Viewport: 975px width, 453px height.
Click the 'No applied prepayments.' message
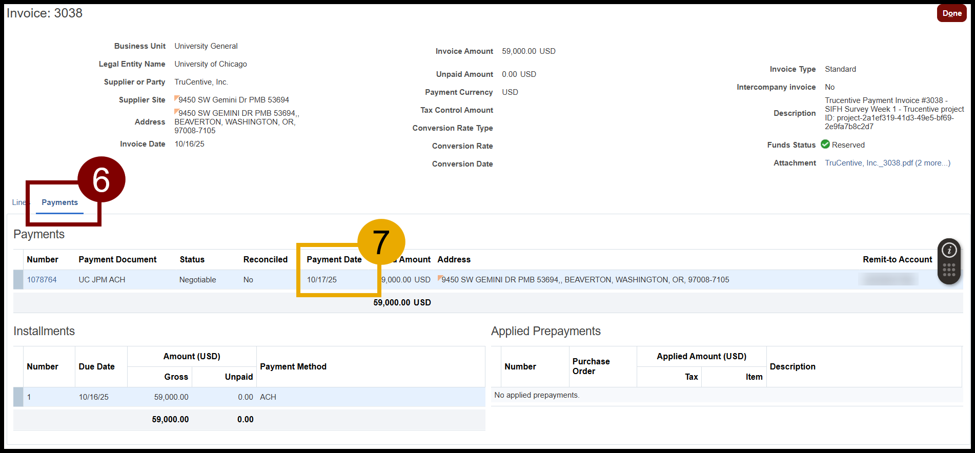pos(537,395)
